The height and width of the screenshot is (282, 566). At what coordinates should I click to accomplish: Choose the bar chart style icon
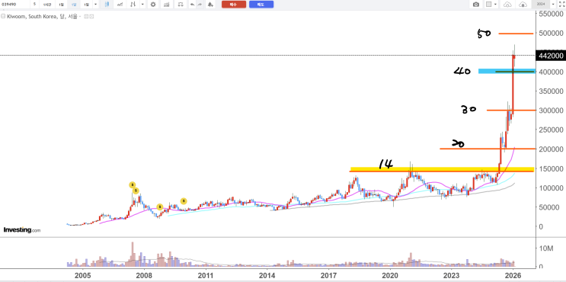(133, 5)
